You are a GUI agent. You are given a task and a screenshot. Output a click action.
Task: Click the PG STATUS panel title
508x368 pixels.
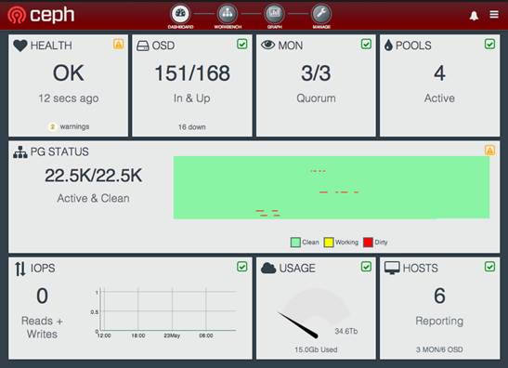[x=59, y=151]
